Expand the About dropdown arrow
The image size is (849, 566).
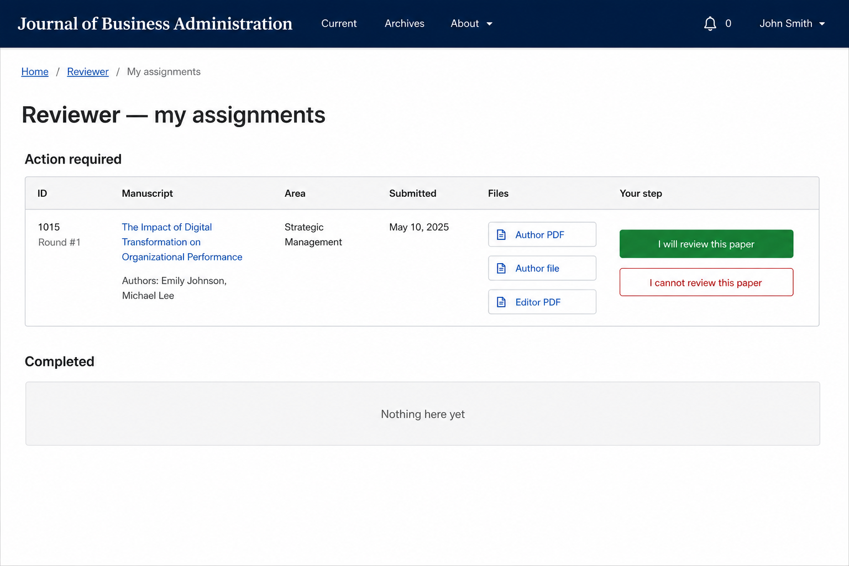click(x=489, y=24)
